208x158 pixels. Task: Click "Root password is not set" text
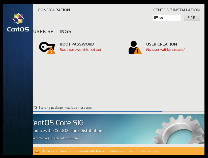pyautogui.click(x=80, y=50)
